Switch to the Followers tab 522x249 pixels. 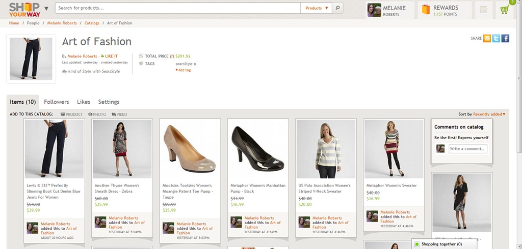[56, 102]
